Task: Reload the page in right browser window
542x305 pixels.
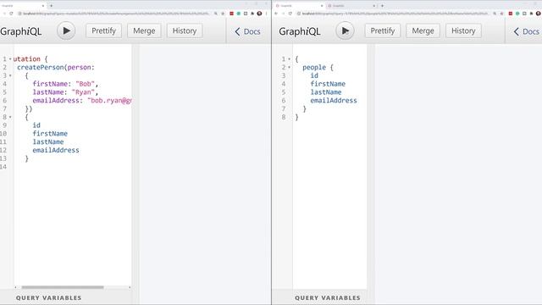Action: tap(290, 14)
